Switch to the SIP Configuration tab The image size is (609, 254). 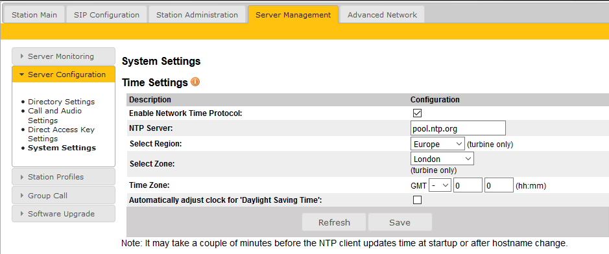106,15
